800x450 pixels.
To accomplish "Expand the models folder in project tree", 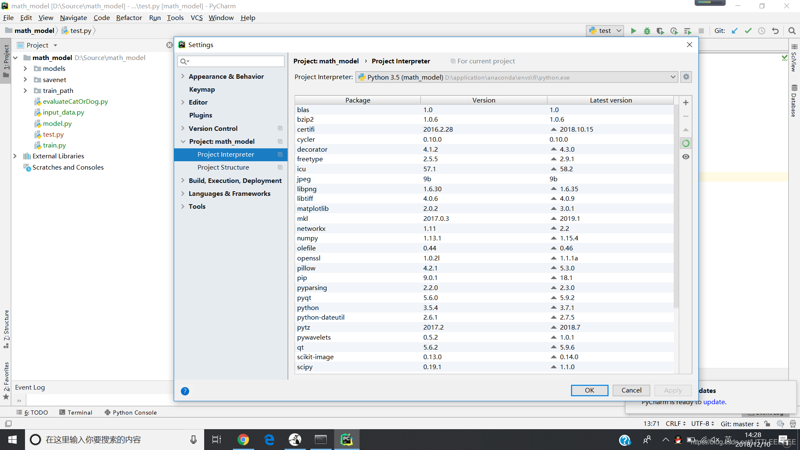I will [x=25, y=69].
